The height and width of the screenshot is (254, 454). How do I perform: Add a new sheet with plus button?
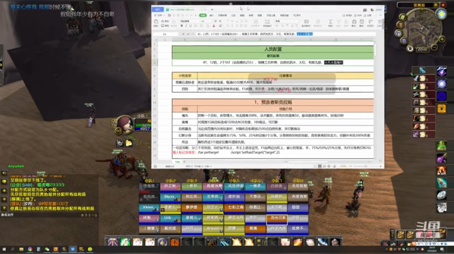click(184, 162)
